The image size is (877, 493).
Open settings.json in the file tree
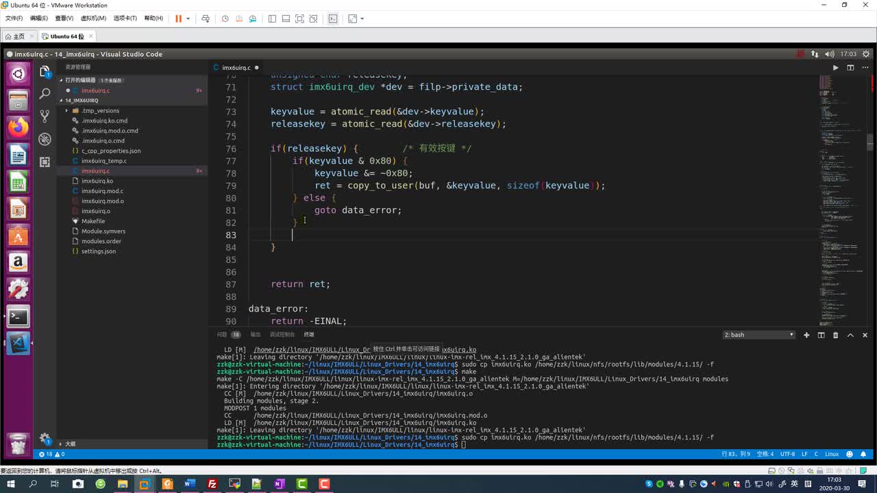[99, 251]
